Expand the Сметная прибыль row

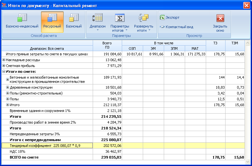(x=4, y=66)
